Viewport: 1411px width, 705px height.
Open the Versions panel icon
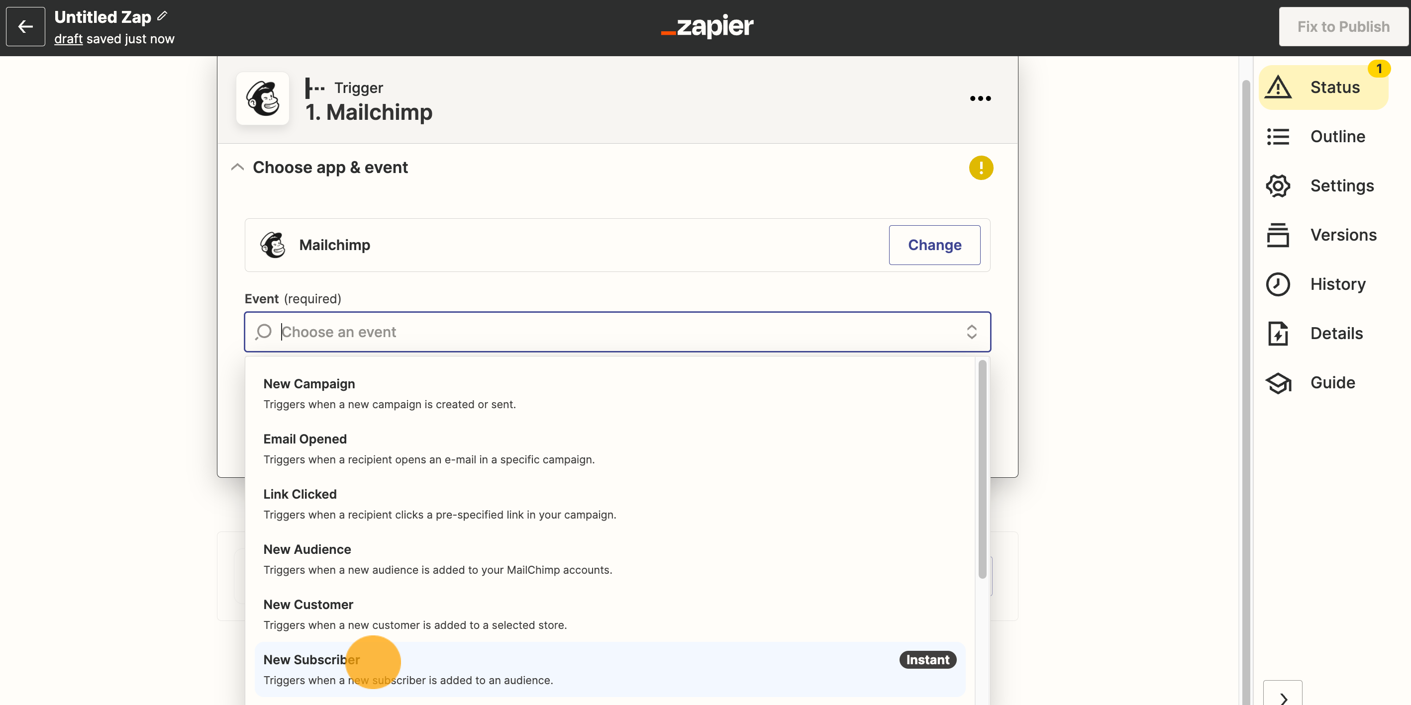coord(1279,235)
